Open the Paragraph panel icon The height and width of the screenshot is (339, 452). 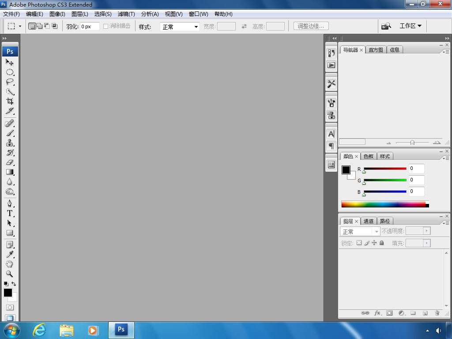(331, 146)
